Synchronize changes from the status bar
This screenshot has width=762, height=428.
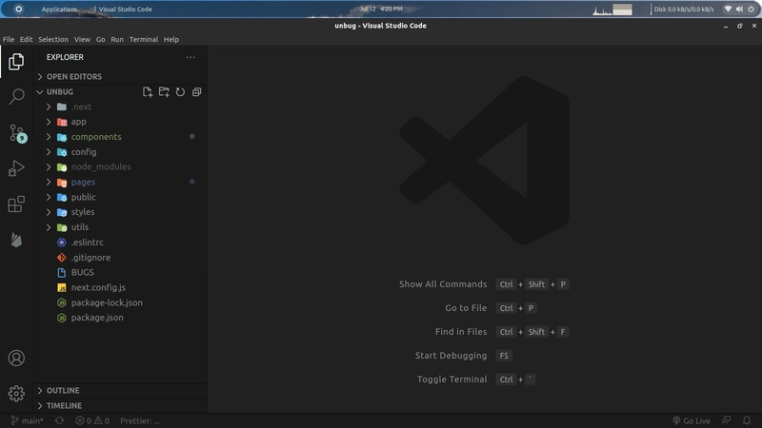(59, 420)
